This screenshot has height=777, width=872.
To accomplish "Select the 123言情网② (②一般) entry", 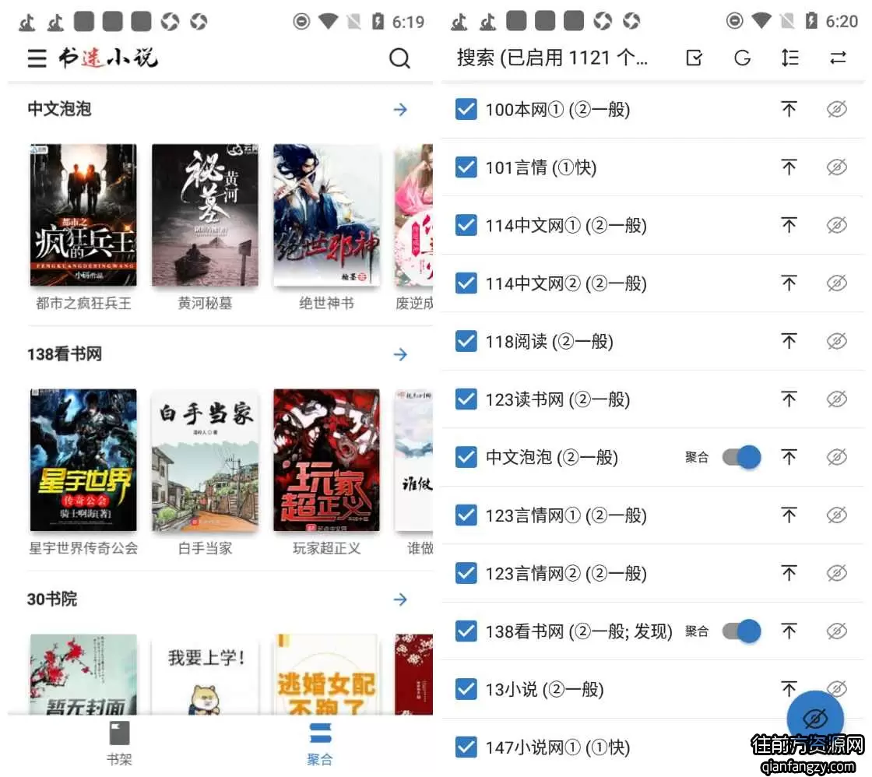I will pyautogui.click(x=566, y=574).
